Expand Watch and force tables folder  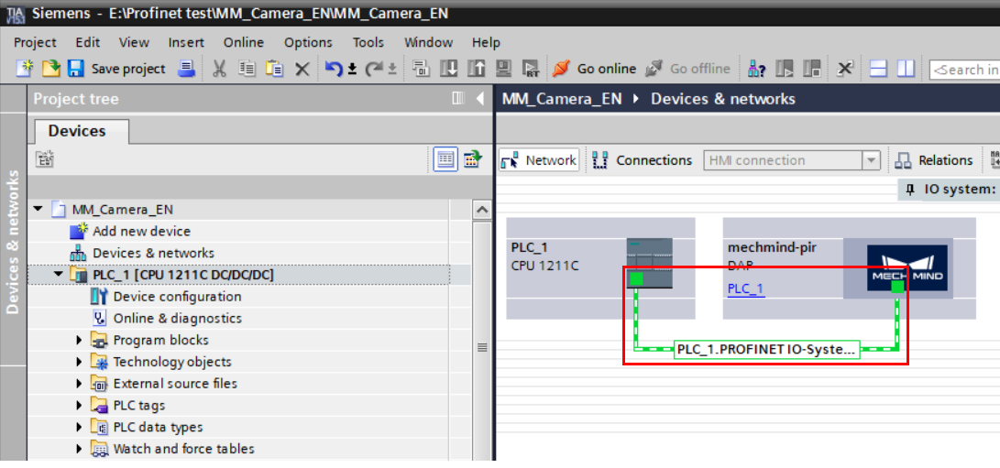79,449
